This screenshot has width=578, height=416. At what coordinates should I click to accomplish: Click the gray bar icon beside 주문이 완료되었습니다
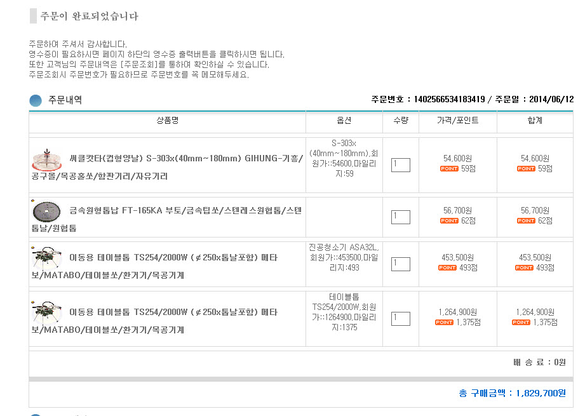tap(33, 16)
